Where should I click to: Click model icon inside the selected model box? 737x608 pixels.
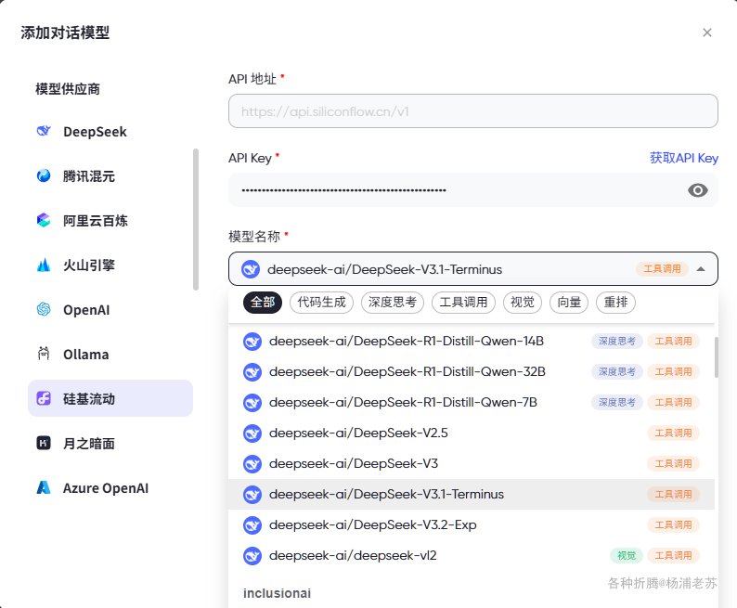coord(251,269)
